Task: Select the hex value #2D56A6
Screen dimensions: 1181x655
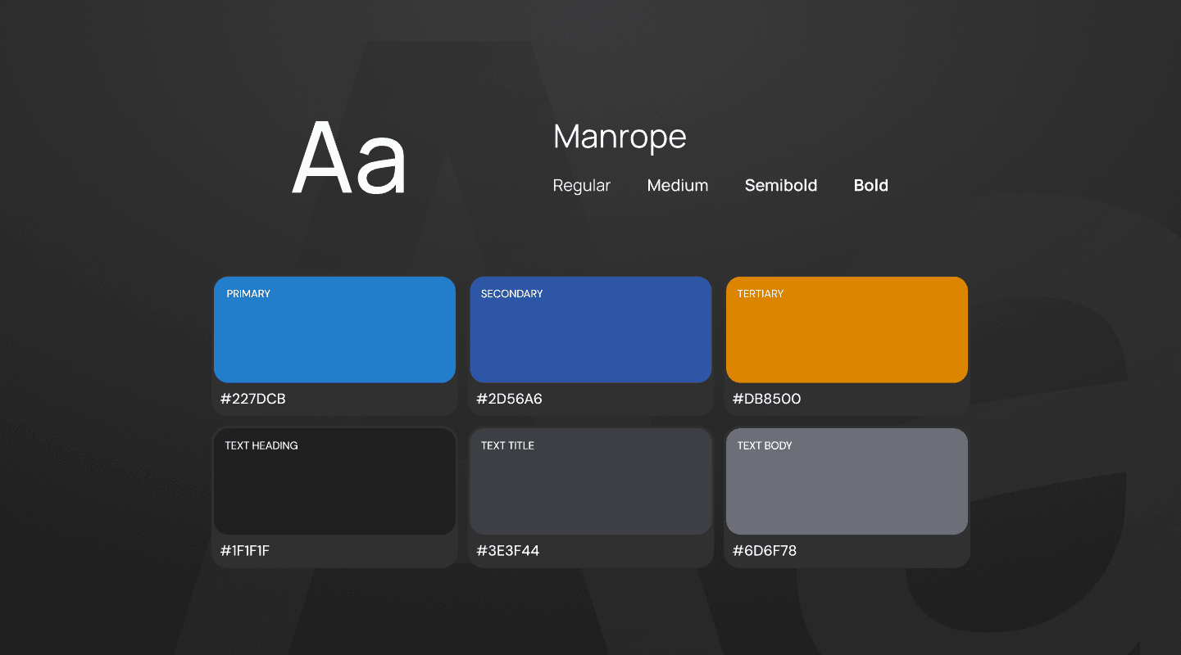Action: pos(509,400)
